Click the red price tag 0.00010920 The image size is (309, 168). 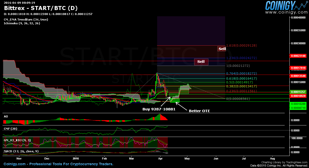pyautogui.click(x=298, y=96)
